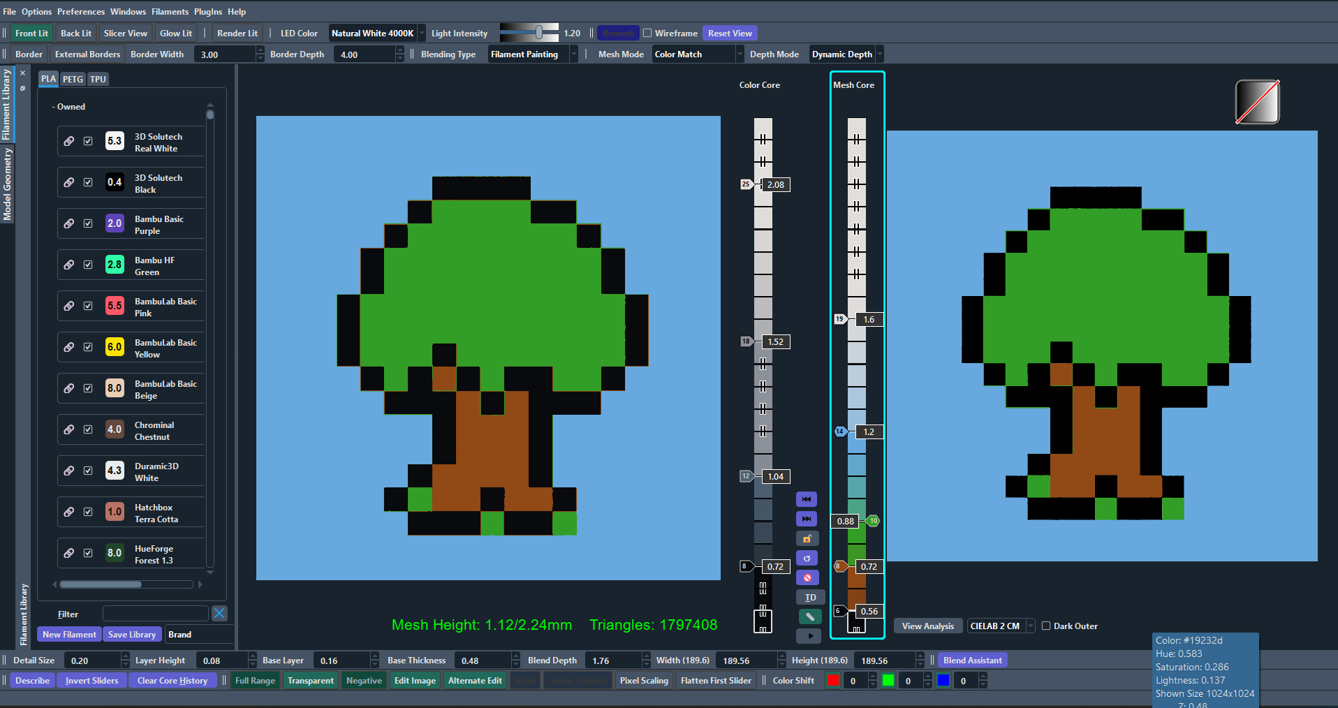Click the circular reset arrow icon
Screen dimensions: 1338x708
807,558
